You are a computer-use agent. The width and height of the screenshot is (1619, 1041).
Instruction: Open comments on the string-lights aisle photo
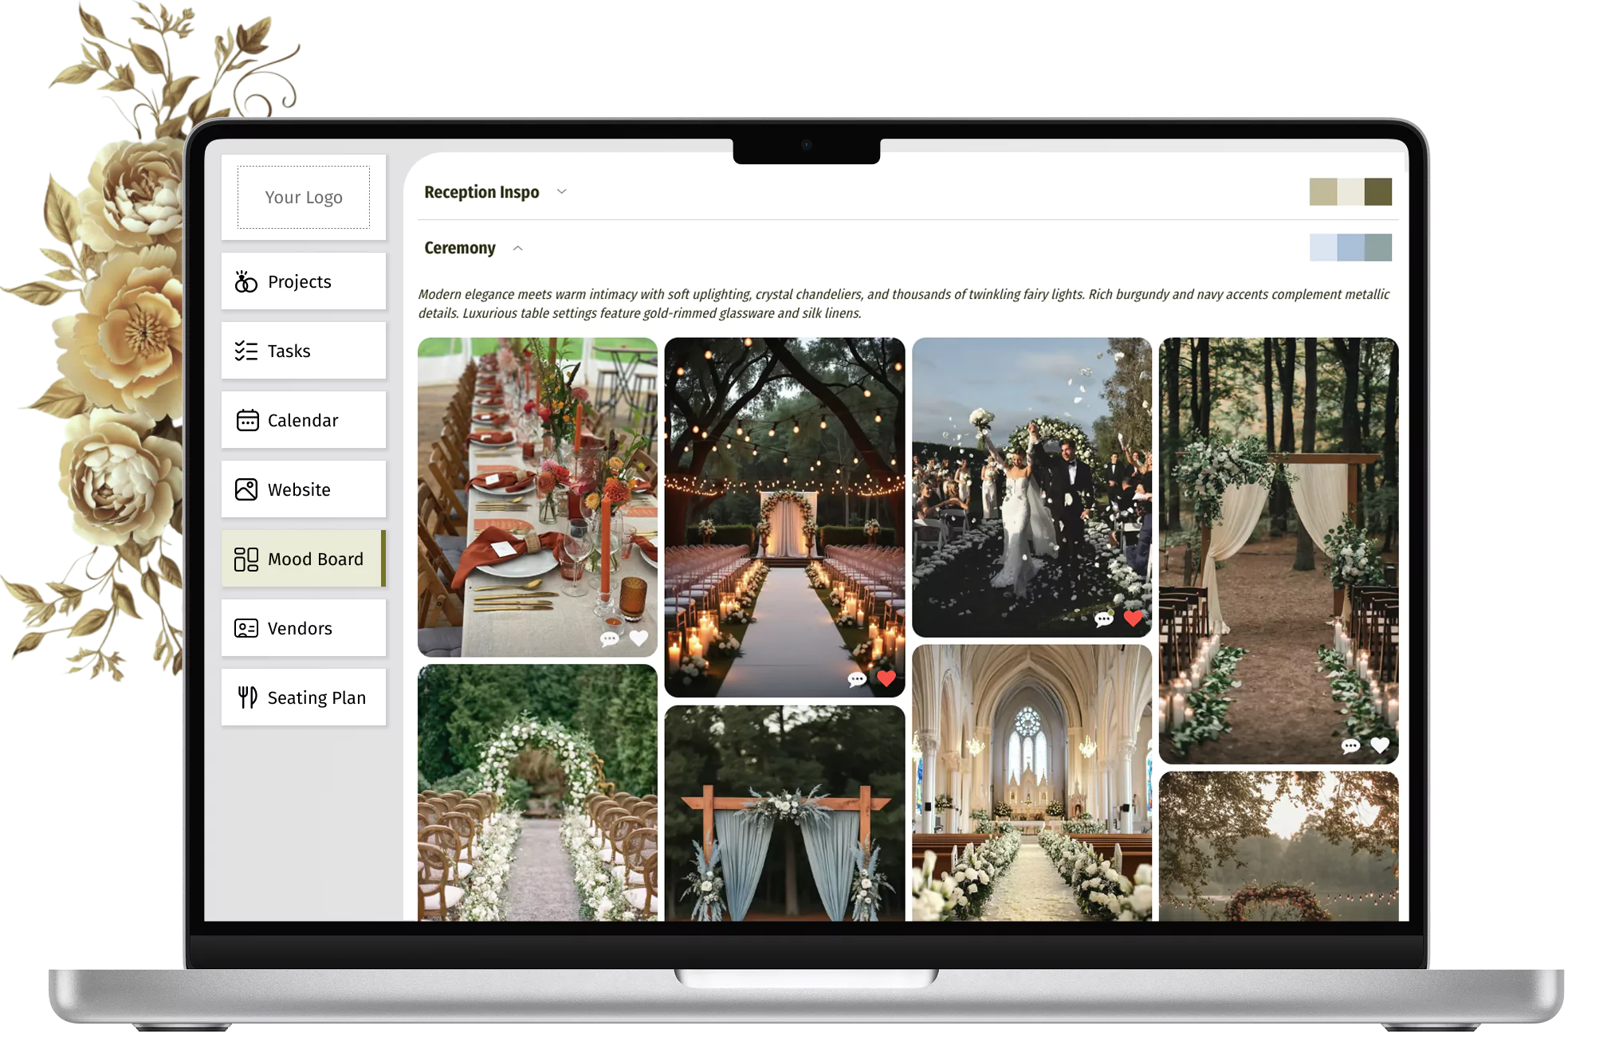click(857, 679)
